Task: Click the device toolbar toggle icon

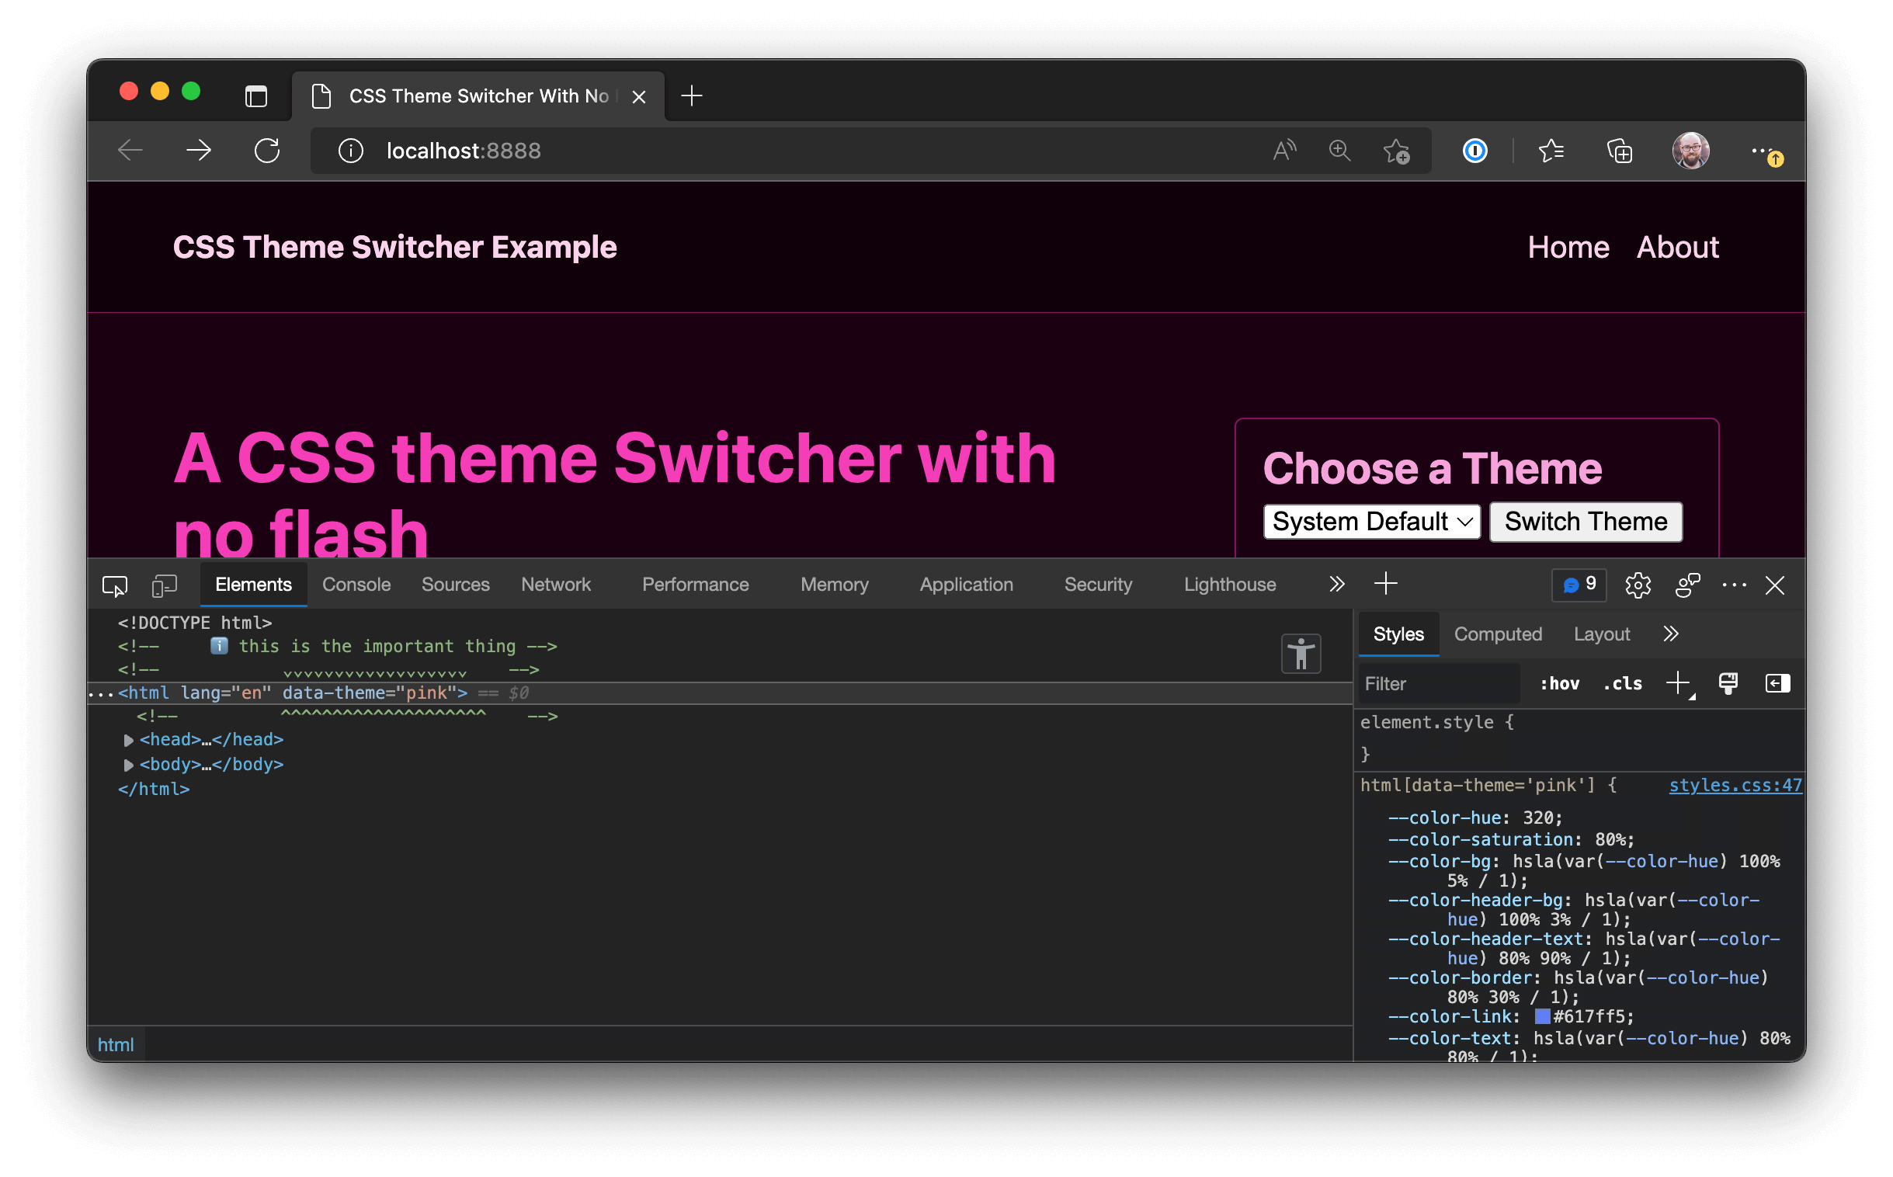Action: click(x=163, y=586)
